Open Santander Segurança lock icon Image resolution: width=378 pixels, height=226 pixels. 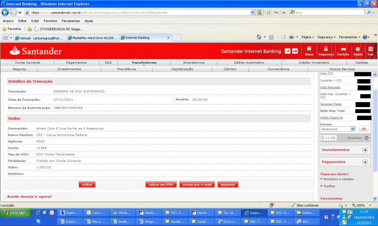click(x=326, y=51)
